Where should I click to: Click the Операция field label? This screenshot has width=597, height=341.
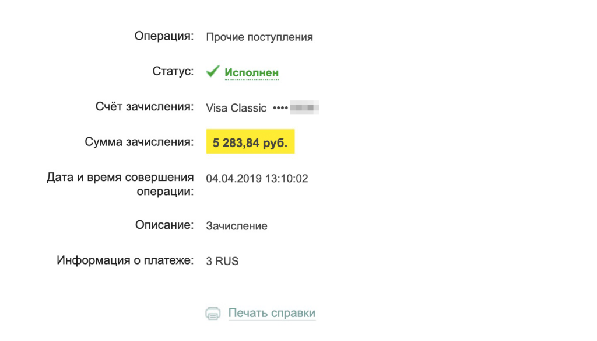(163, 36)
